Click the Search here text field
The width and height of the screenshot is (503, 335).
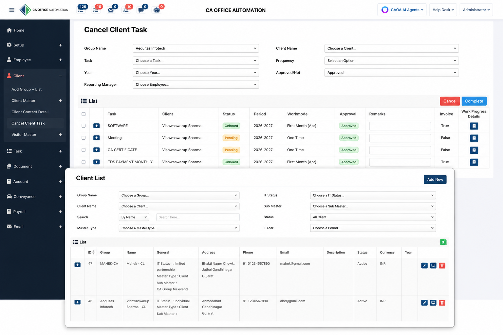point(198,217)
